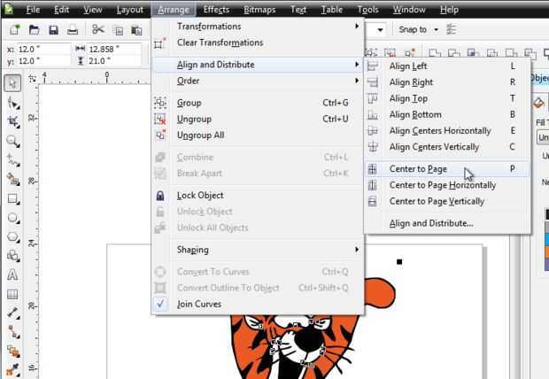Viewport: 549px width, 379px height.
Task: Open the Bitmaps menu
Action: 259,10
